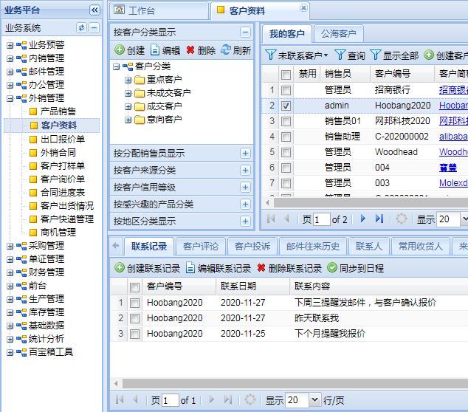Open the 招商银行 customer name link
The width and height of the screenshot is (468, 412).
pyautogui.click(x=452, y=90)
